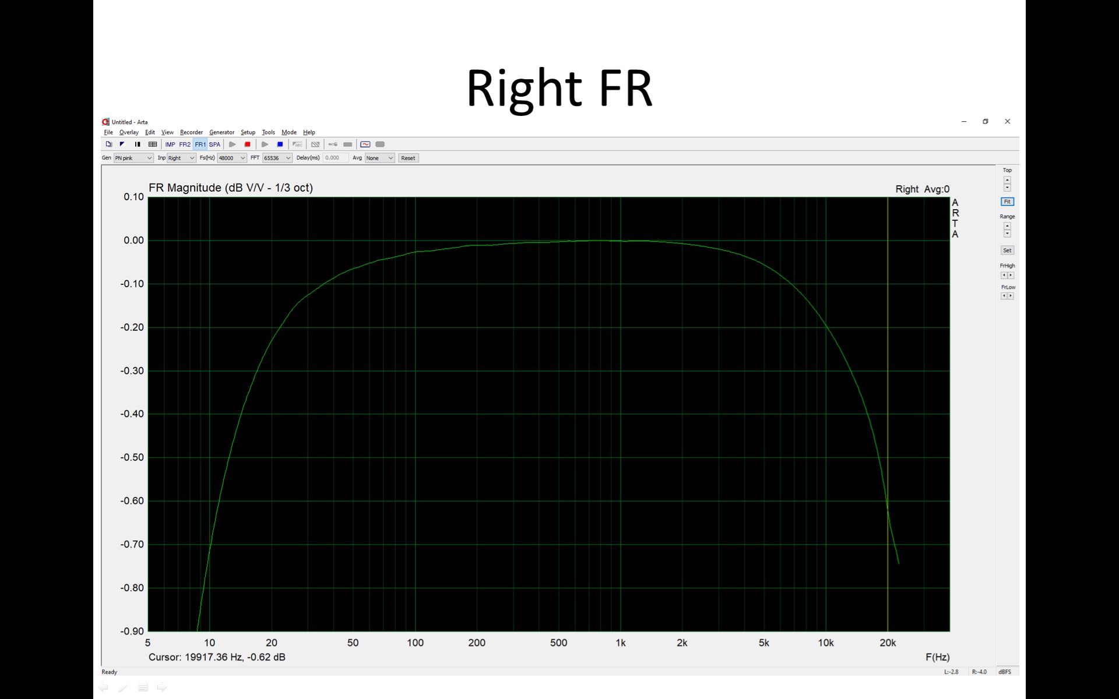
Task: Click the New document toolbar icon
Action: (x=109, y=144)
